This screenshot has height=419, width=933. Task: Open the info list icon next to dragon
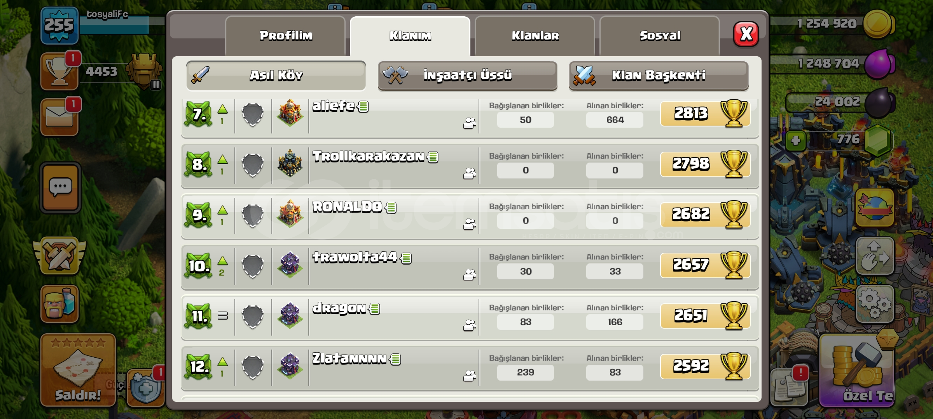[375, 309]
